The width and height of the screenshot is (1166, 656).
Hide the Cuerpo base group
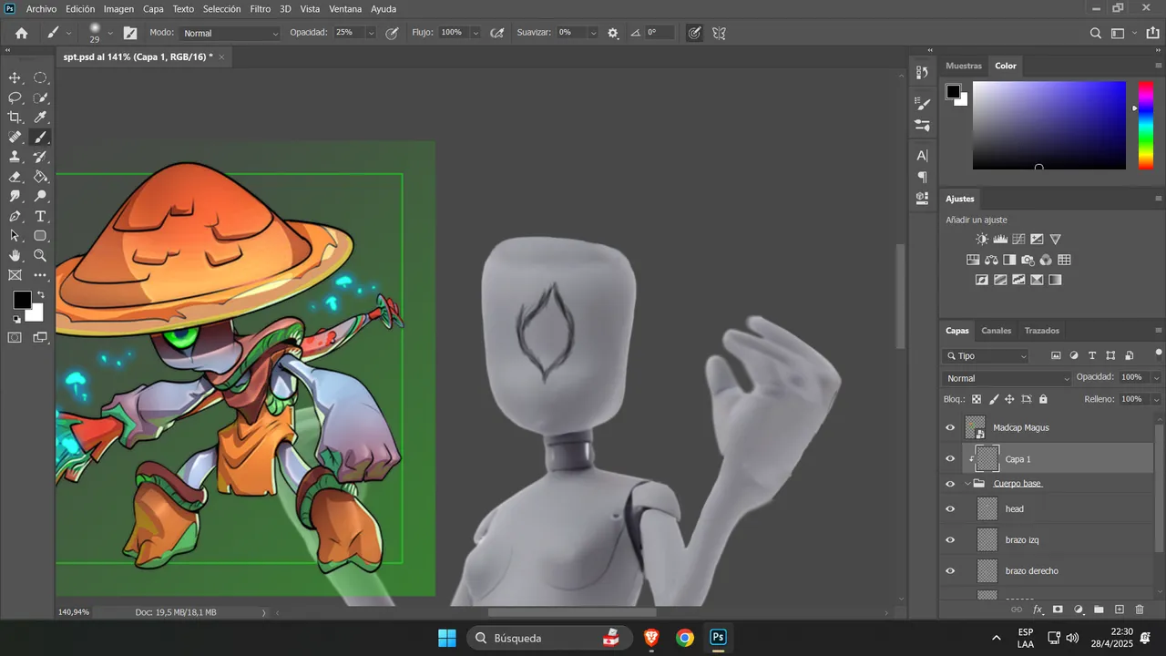click(x=950, y=484)
